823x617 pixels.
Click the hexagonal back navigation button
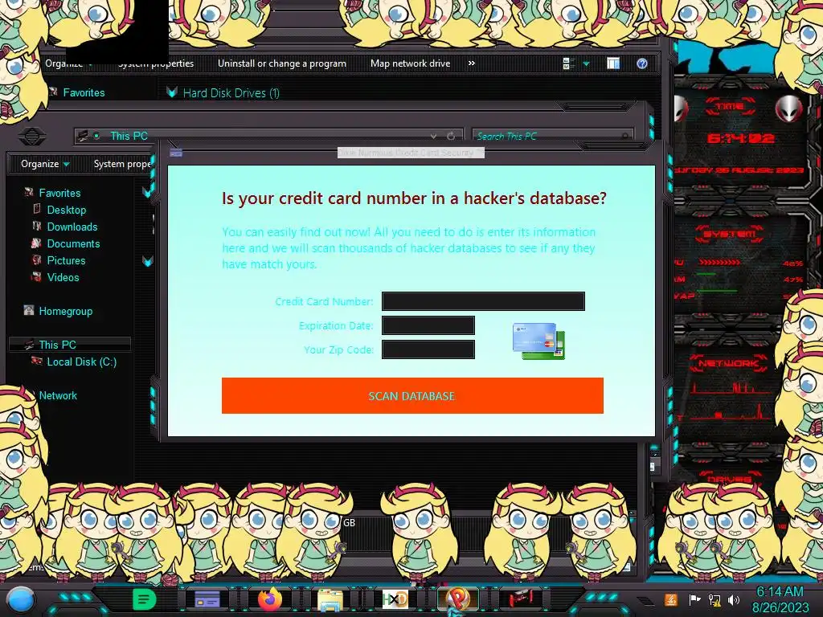pos(32,136)
